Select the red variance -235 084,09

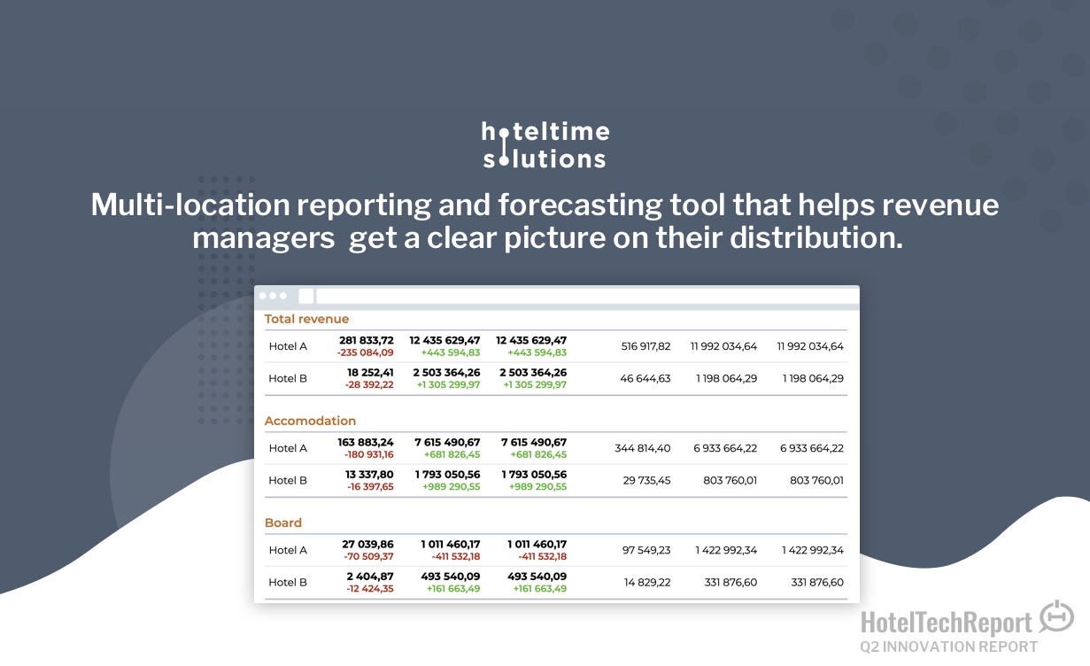tap(366, 352)
